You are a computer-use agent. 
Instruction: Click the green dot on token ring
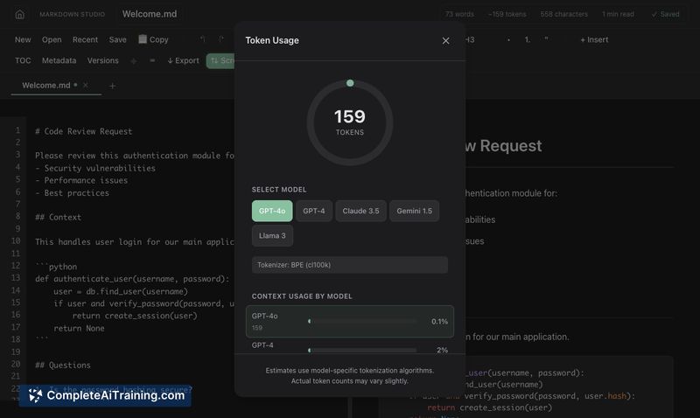pyautogui.click(x=350, y=83)
